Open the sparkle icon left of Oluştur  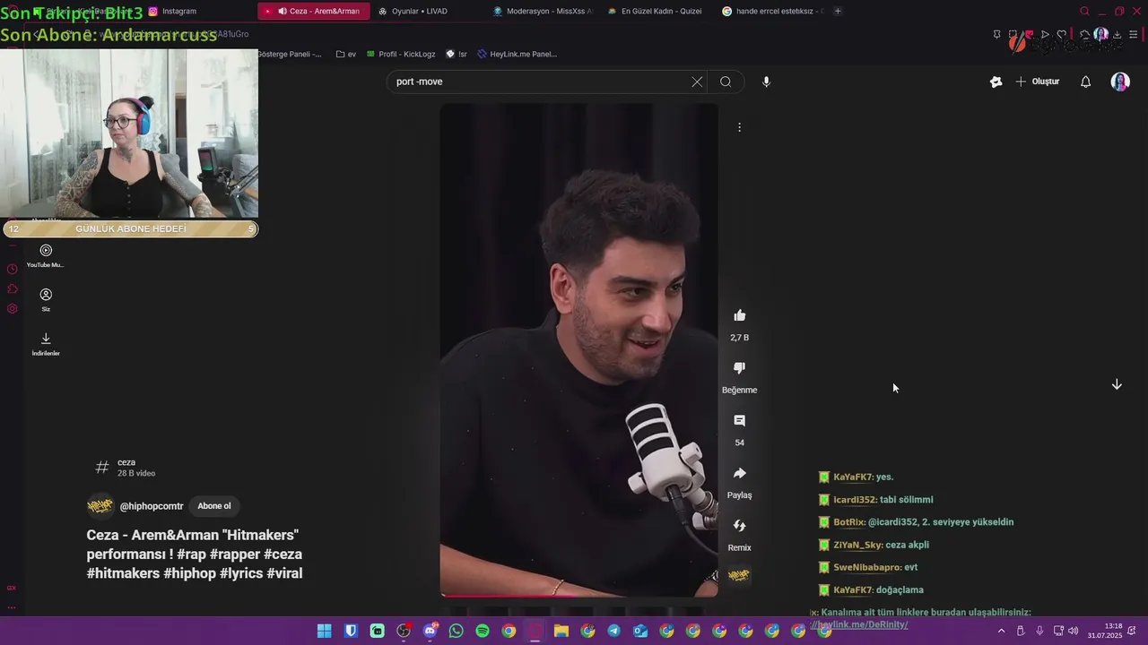pyautogui.click(x=996, y=82)
